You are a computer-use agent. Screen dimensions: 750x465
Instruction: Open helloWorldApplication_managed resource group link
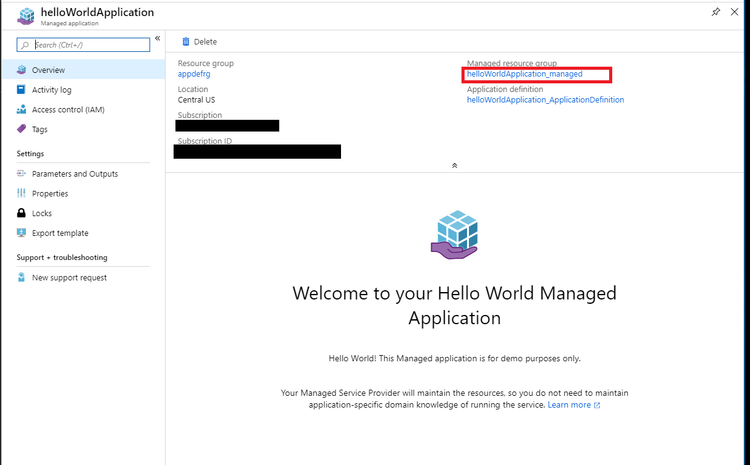coord(525,74)
